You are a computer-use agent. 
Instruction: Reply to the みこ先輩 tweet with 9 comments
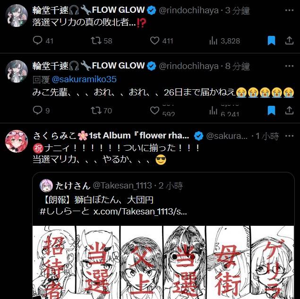coord(41,111)
